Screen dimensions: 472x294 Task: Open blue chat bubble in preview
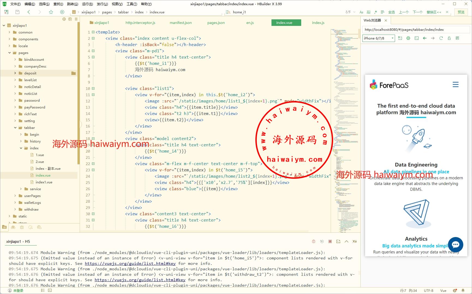tap(455, 244)
